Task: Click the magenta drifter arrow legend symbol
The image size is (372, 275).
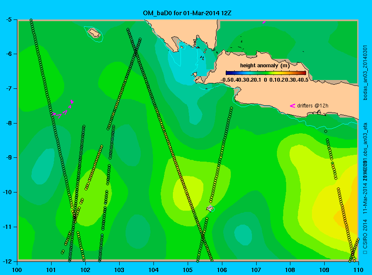Action: (292, 106)
